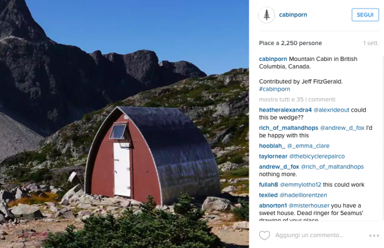Click the cabinporn tree profile avatar
The width and height of the screenshot is (384, 248).
click(266, 15)
